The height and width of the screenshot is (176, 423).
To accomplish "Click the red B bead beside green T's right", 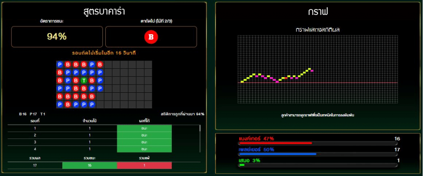I will (x=92, y=80).
